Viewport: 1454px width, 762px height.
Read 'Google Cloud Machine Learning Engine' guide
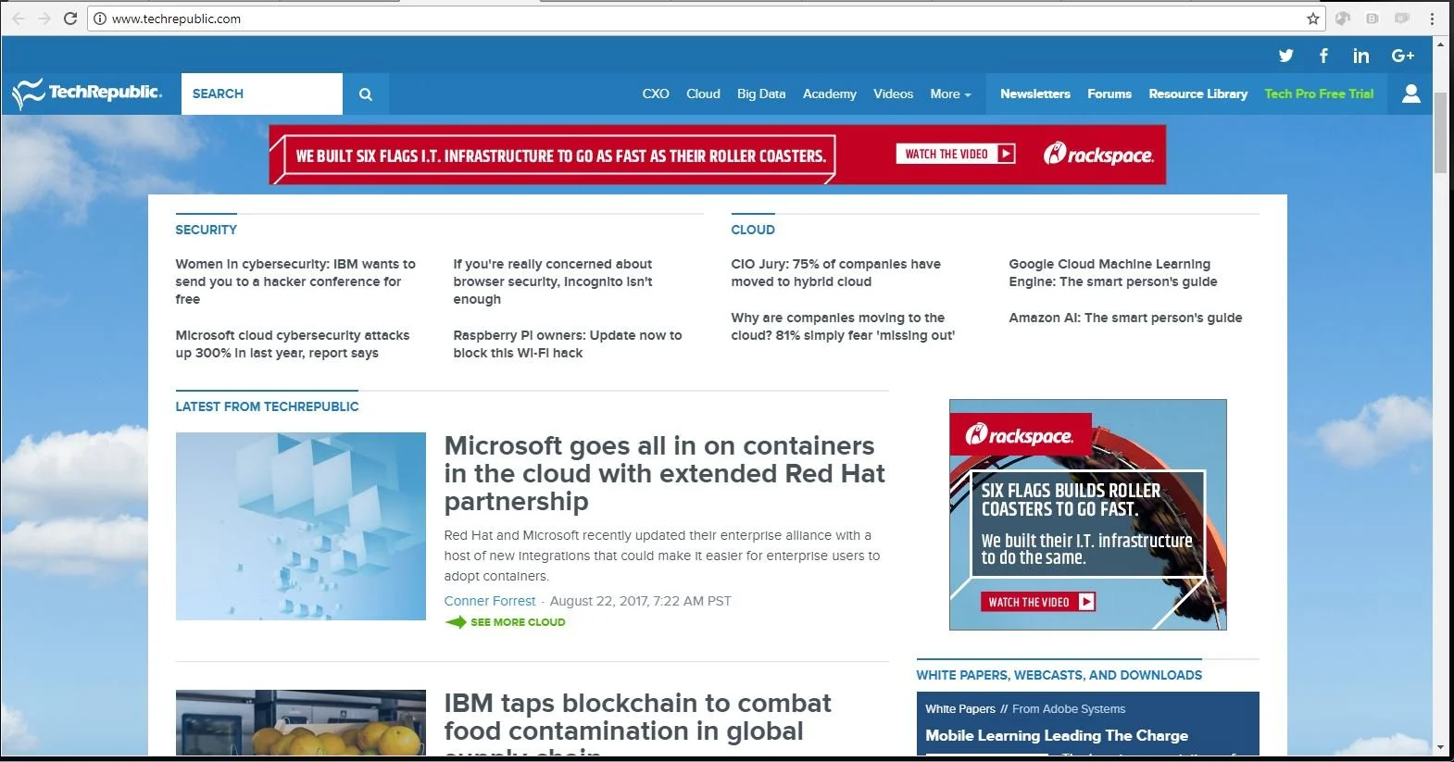click(1112, 272)
